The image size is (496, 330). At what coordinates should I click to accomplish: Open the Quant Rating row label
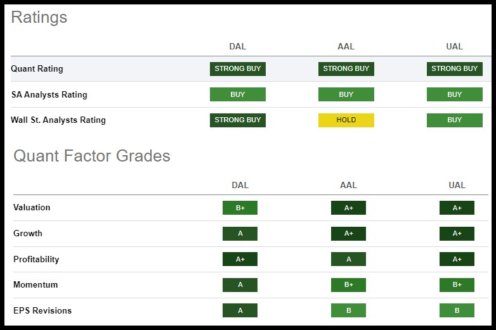coord(37,68)
